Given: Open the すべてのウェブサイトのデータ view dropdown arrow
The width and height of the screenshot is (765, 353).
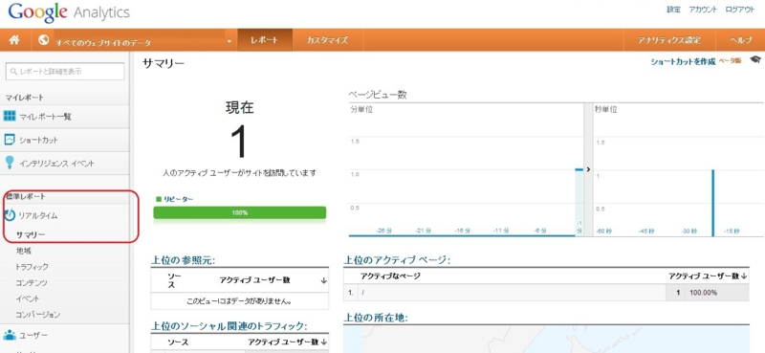Looking at the screenshot, I should point(229,41).
